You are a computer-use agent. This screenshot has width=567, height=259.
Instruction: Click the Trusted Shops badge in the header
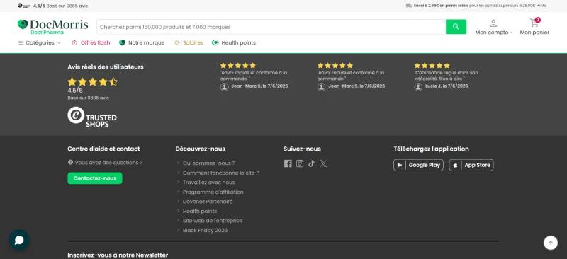pos(24,6)
